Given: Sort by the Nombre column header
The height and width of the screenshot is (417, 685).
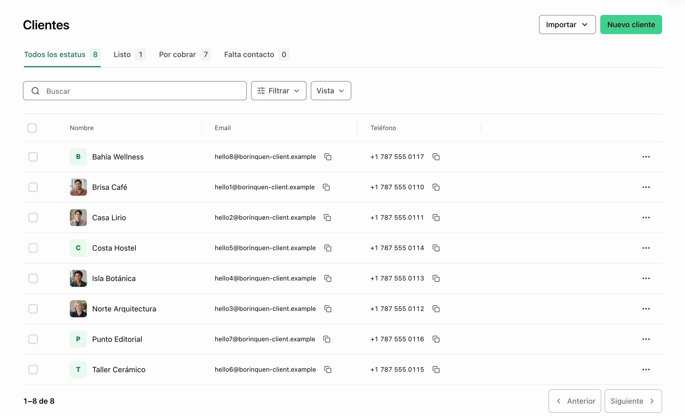Looking at the screenshot, I should tap(82, 128).
